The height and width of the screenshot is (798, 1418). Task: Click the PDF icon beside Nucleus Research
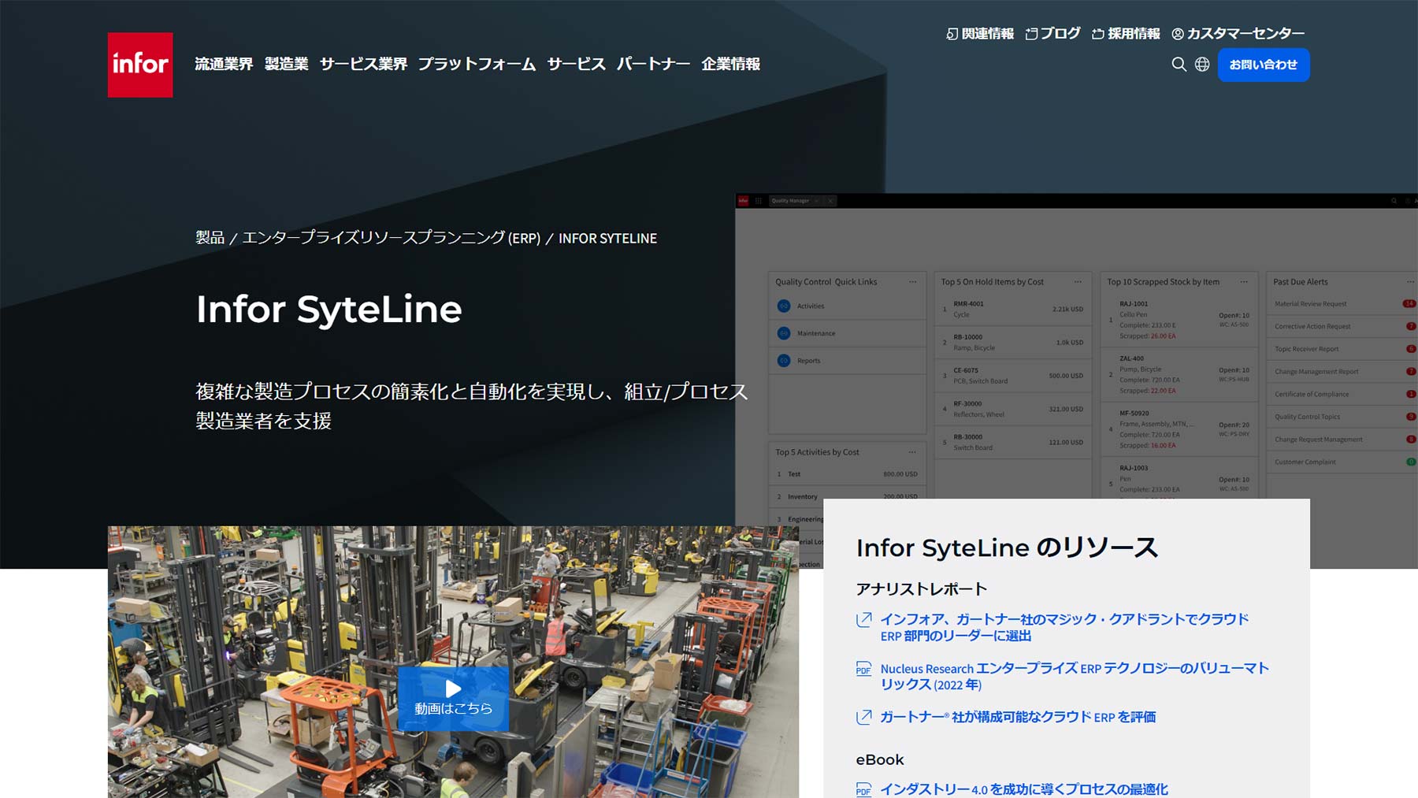[863, 669]
